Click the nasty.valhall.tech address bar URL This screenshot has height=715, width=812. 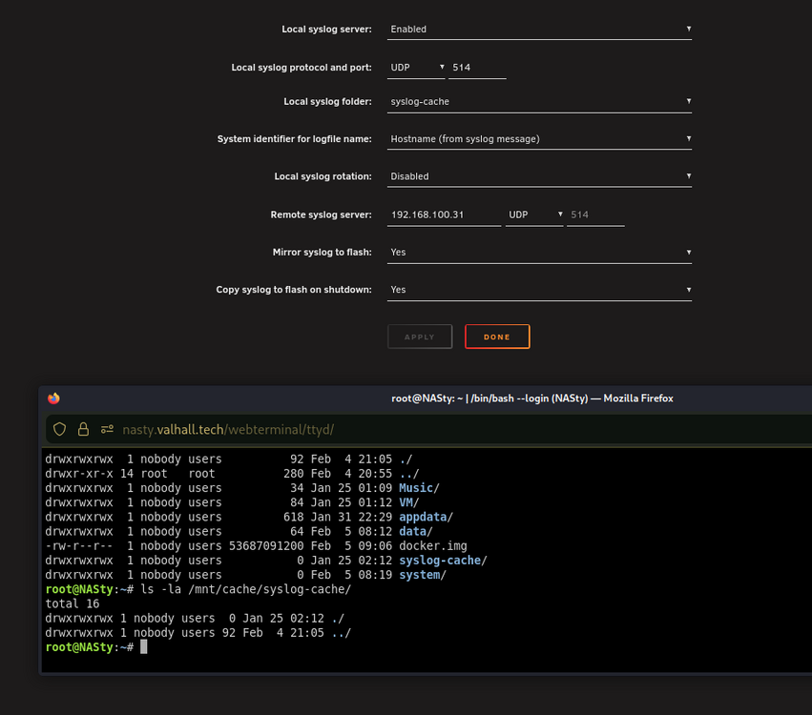point(228,429)
